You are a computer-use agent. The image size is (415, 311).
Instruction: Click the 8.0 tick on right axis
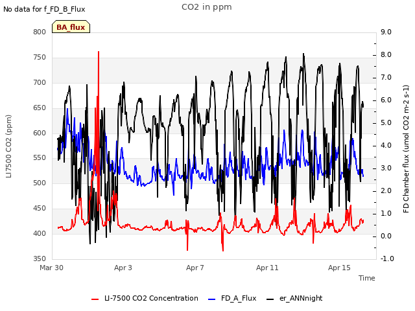tap(386, 54)
